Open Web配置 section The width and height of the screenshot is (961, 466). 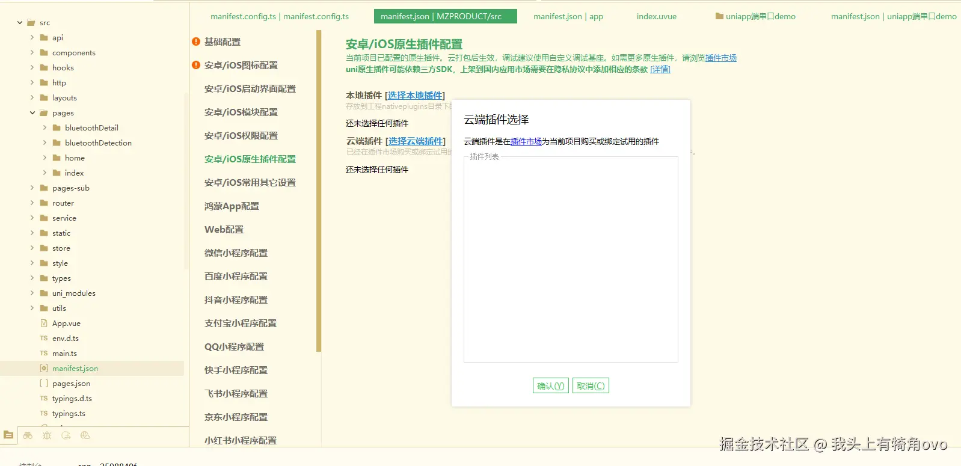pos(224,229)
